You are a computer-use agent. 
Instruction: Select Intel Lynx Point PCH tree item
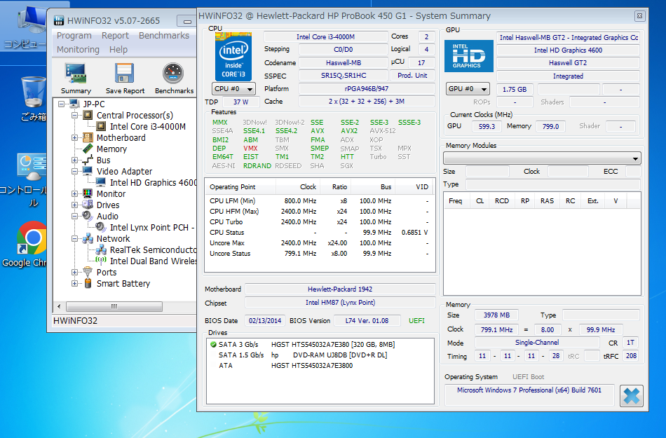(x=151, y=228)
